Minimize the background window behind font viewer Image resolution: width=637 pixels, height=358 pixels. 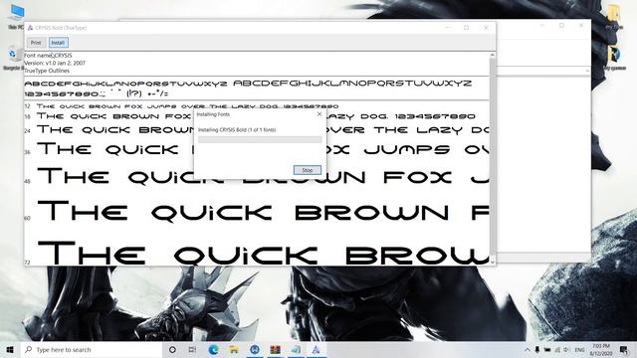542,25
